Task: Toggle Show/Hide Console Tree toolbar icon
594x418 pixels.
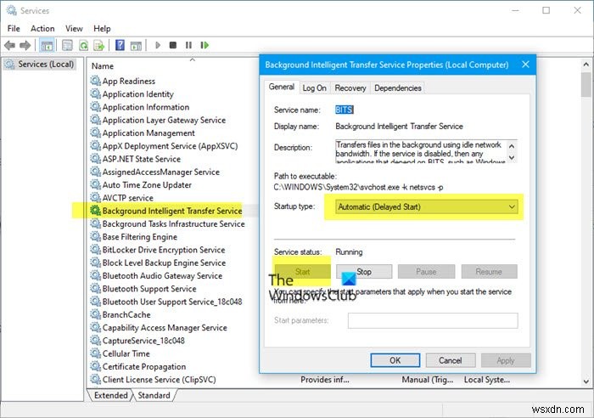Action: click(x=47, y=46)
